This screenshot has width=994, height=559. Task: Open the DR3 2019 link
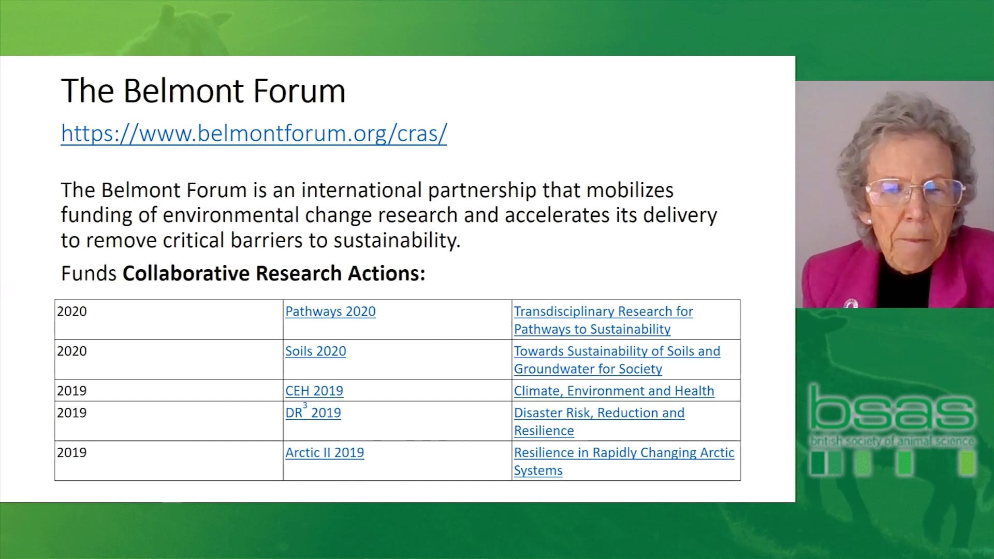(313, 413)
